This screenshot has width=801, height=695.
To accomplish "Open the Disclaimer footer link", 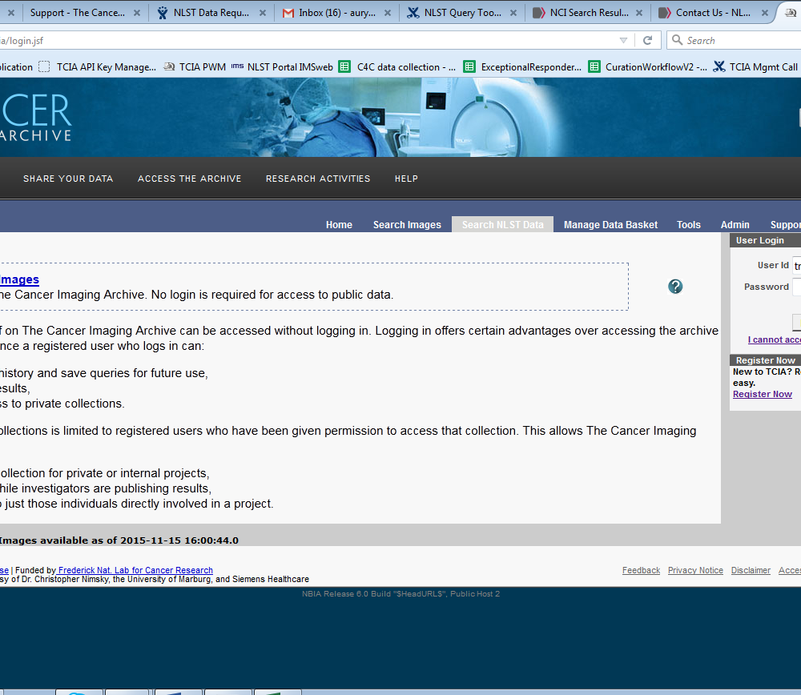I will point(751,570).
